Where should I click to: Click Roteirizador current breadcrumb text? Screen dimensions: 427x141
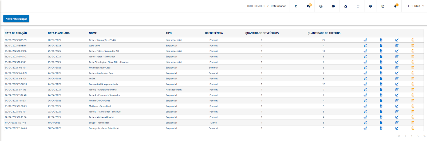278,6
